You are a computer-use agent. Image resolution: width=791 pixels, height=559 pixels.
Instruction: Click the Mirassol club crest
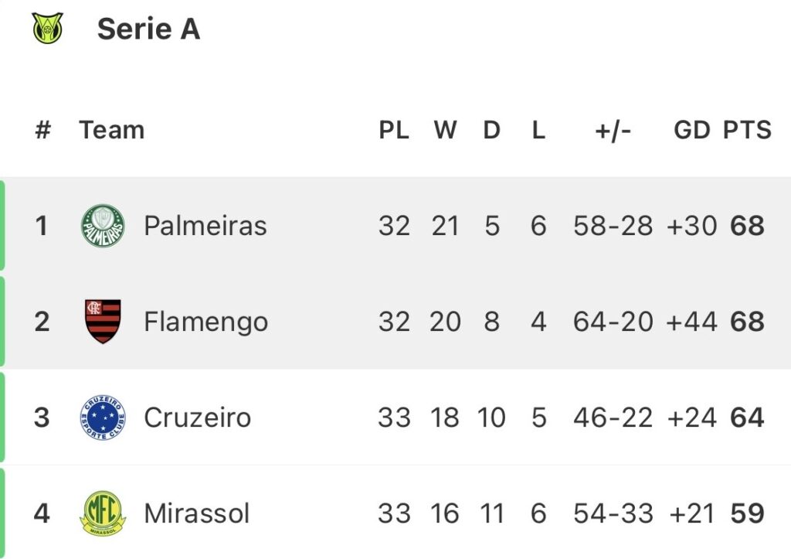(103, 513)
